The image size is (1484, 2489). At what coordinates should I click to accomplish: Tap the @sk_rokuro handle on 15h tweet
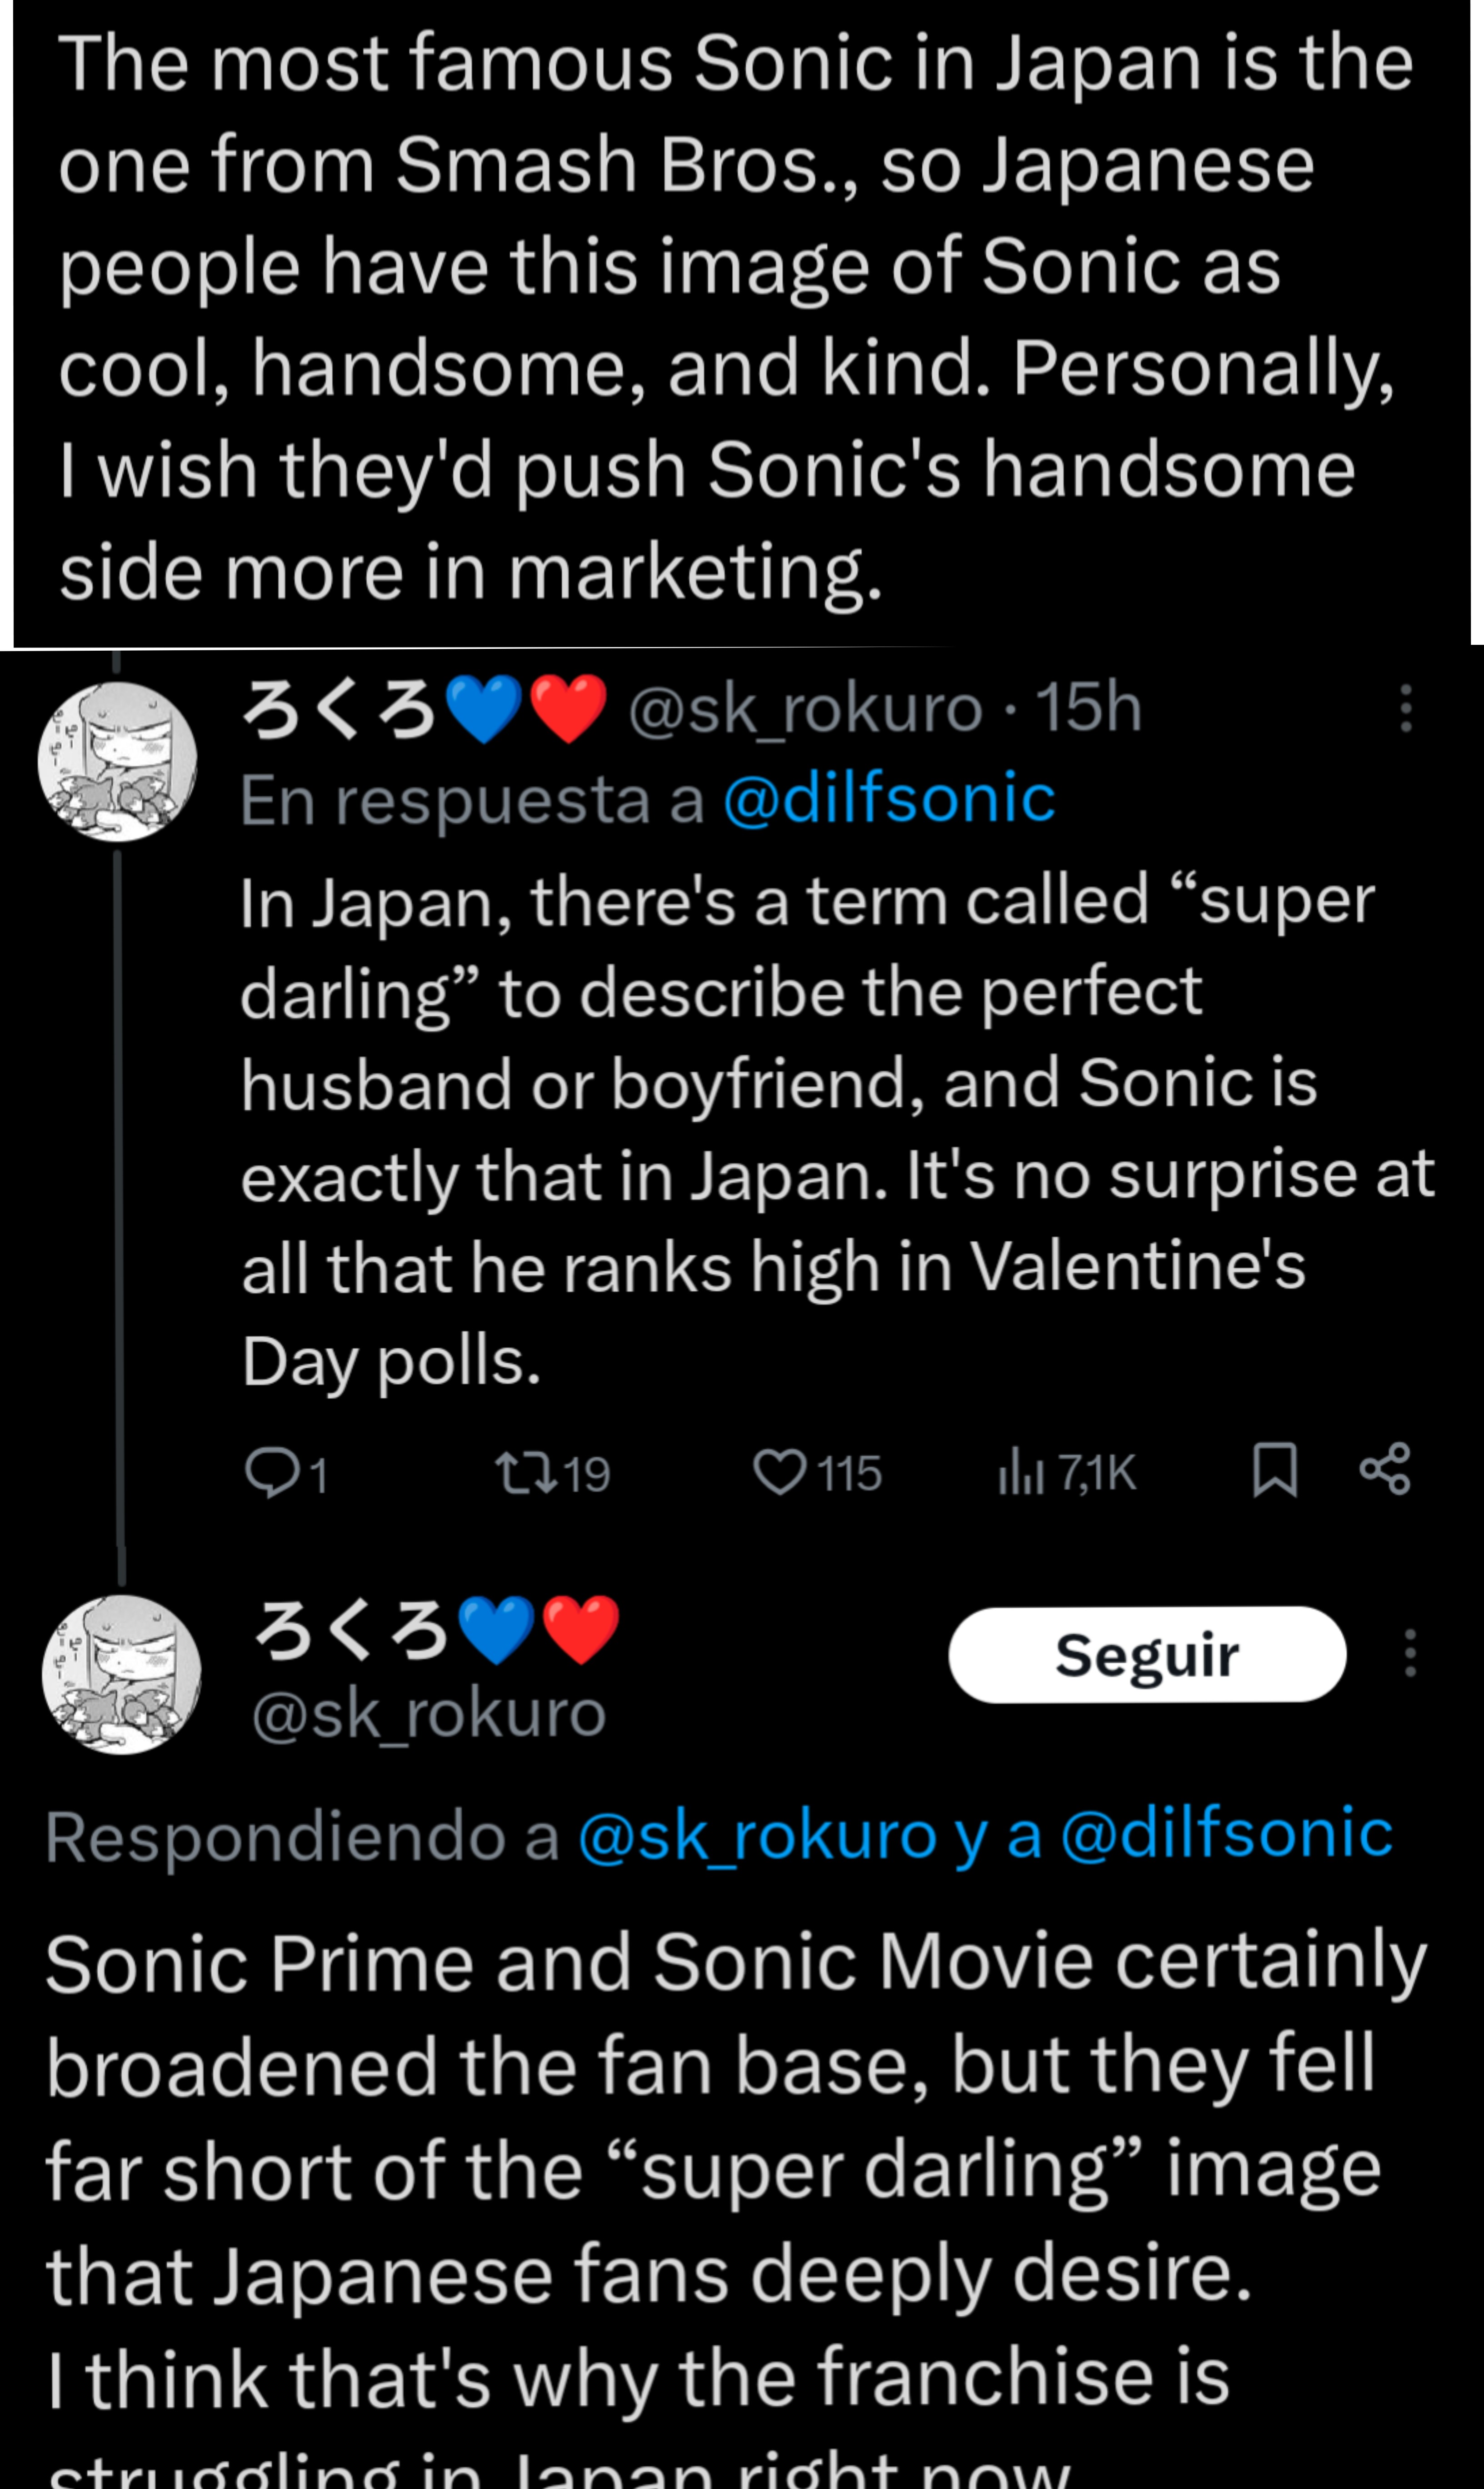[805, 709]
